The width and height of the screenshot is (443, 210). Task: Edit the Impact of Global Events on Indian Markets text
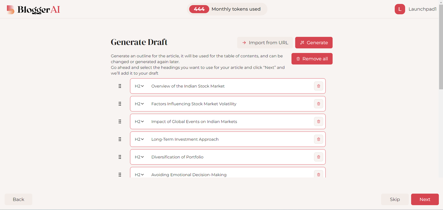pyautogui.click(x=194, y=121)
